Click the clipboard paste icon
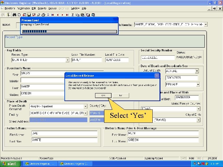The height and width of the screenshot is (167, 223). tap(82, 15)
